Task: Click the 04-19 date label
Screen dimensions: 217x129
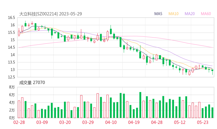Action: click(134, 122)
